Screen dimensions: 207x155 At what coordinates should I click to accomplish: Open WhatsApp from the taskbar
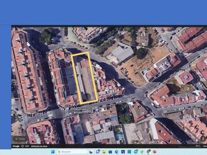click(x=142, y=152)
